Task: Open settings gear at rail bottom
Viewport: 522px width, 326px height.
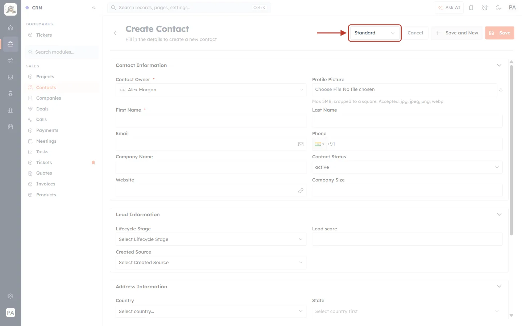Action: pos(11,296)
